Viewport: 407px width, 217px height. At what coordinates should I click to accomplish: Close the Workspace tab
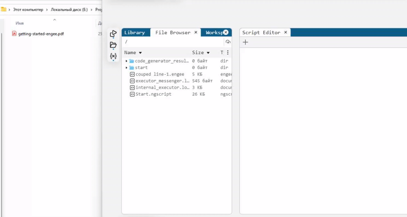226,32
